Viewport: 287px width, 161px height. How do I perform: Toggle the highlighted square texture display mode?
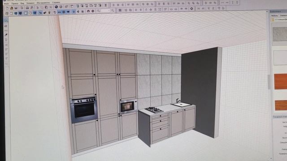click(x=64, y=12)
